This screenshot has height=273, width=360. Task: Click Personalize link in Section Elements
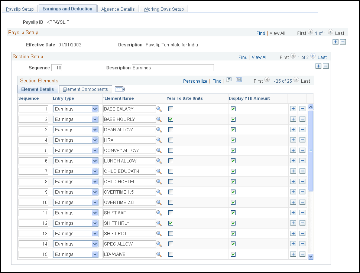point(195,81)
